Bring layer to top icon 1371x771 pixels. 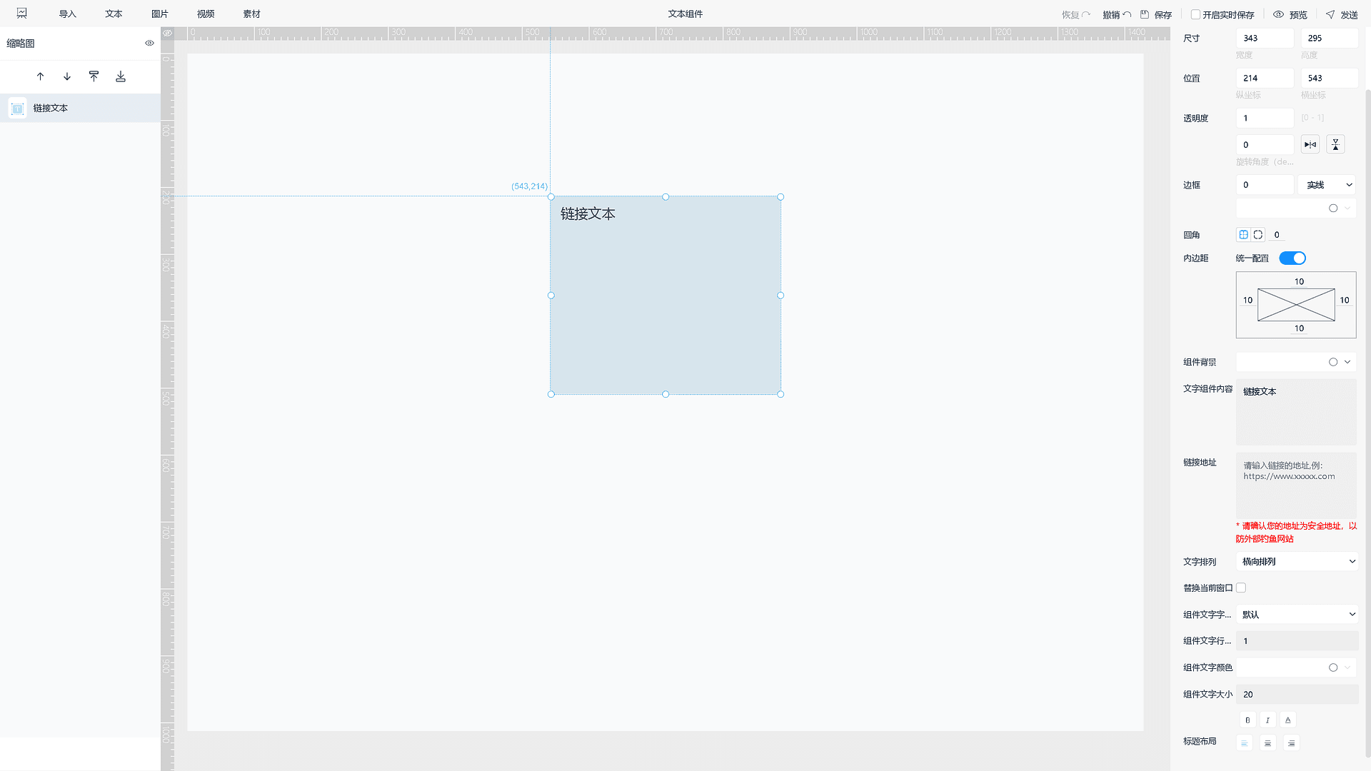94,76
